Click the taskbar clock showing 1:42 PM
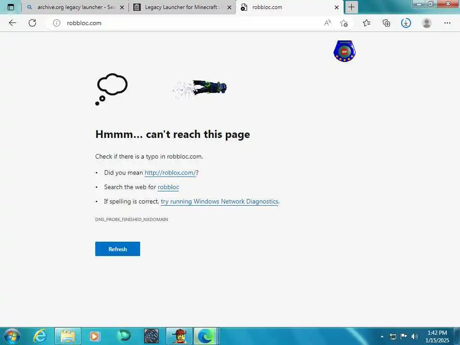Screen dimensions: 460x345 coord(437,336)
